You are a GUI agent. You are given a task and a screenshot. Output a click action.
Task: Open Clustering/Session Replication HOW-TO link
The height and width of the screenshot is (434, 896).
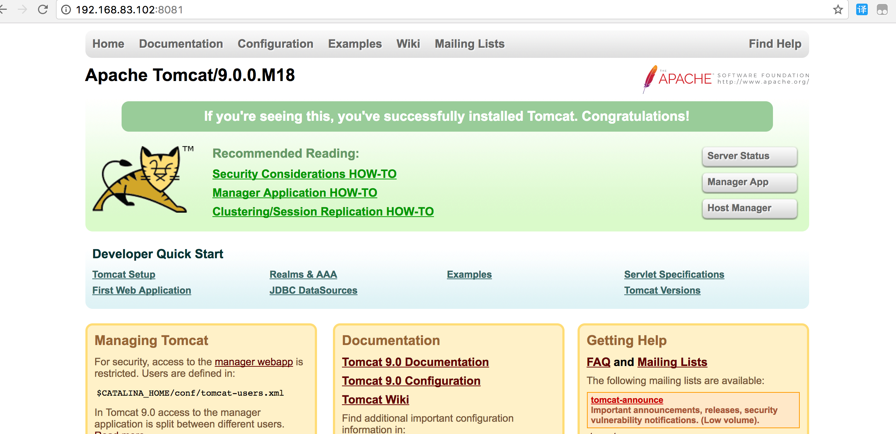point(323,212)
